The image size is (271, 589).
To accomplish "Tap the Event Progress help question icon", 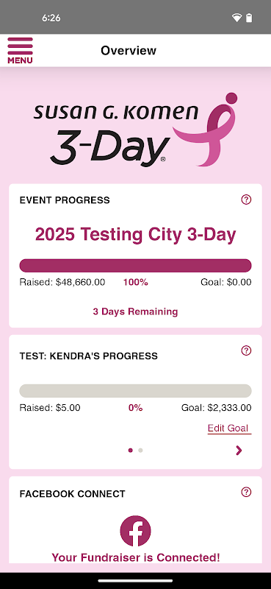I will pyautogui.click(x=246, y=200).
